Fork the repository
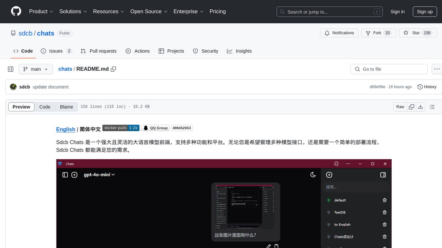This screenshot has width=442, height=248. pos(378,33)
